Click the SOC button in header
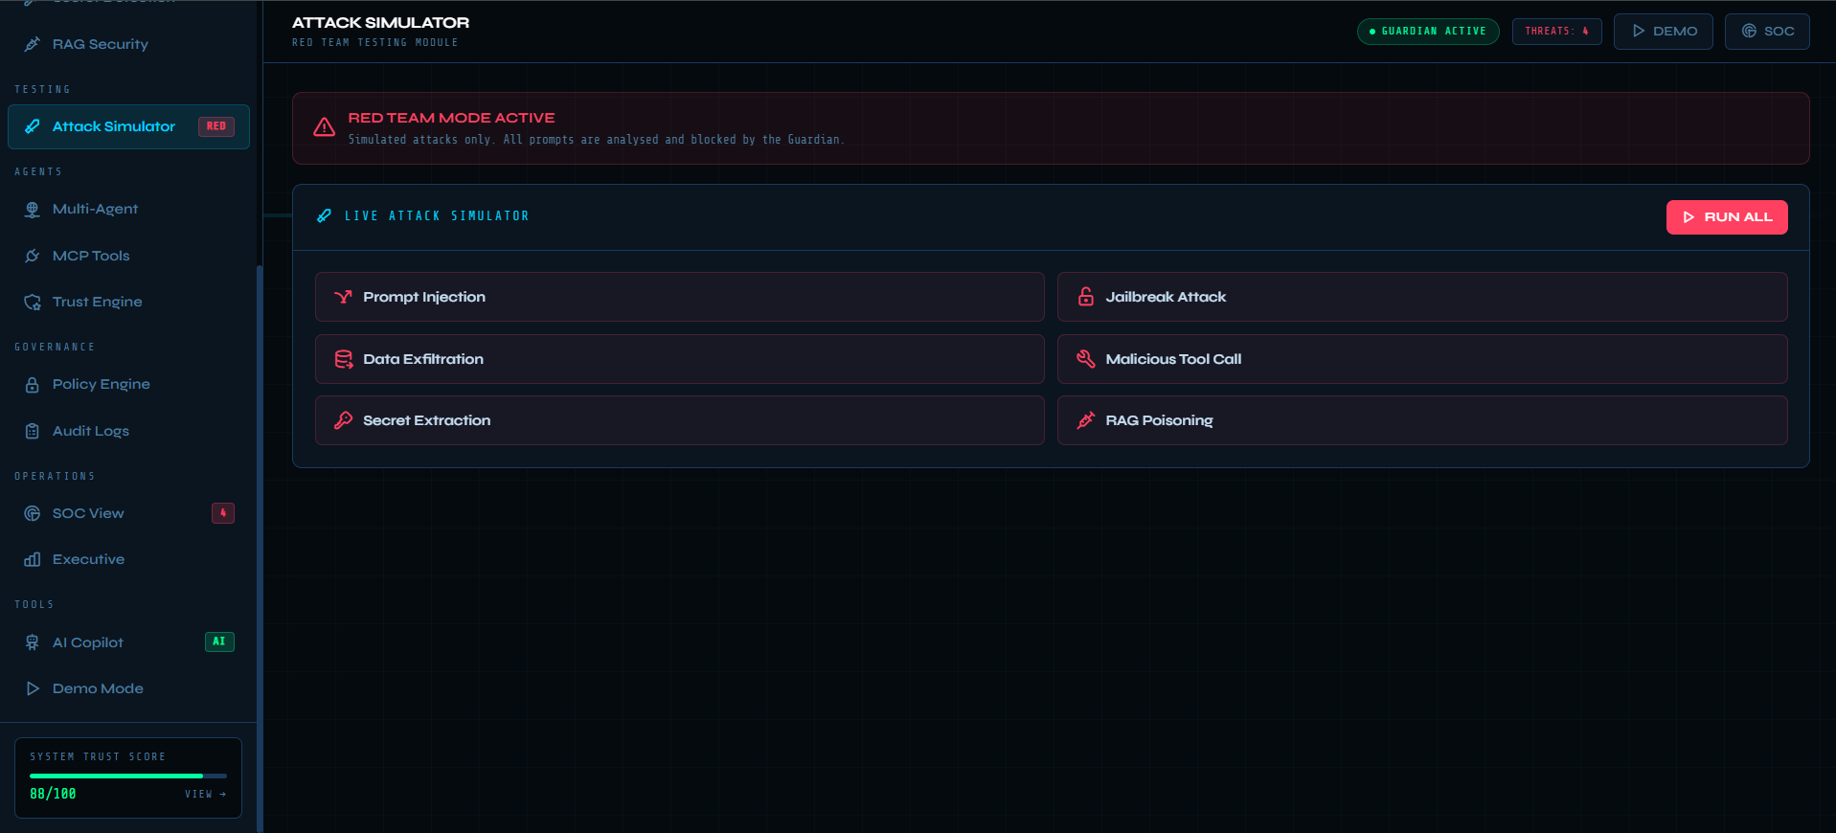Image resolution: width=1836 pixels, height=833 pixels. click(1767, 32)
